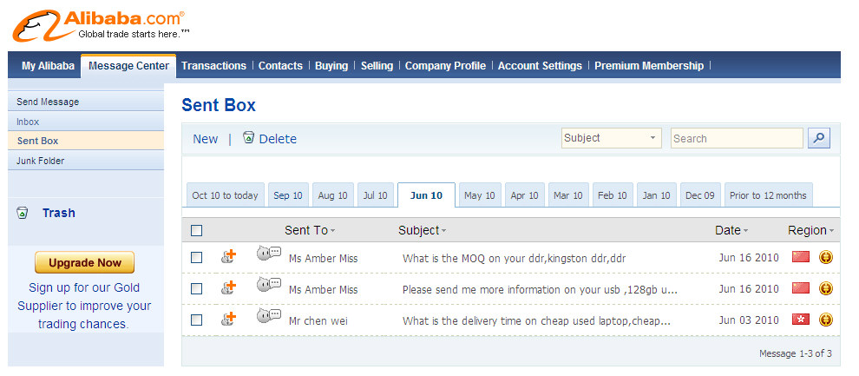Viewport: 859px width, 376px height.
Task: Click China flag on usb 128gb row
Action: 800,287
